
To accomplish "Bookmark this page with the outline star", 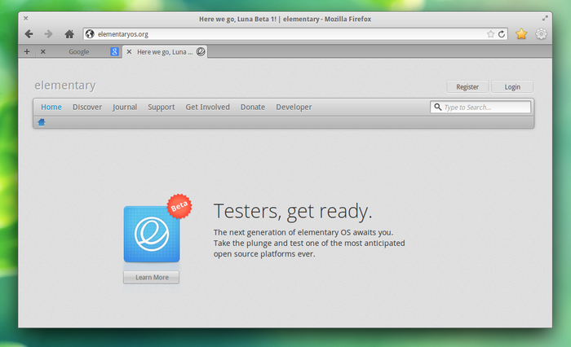I will tap(490, 34).
